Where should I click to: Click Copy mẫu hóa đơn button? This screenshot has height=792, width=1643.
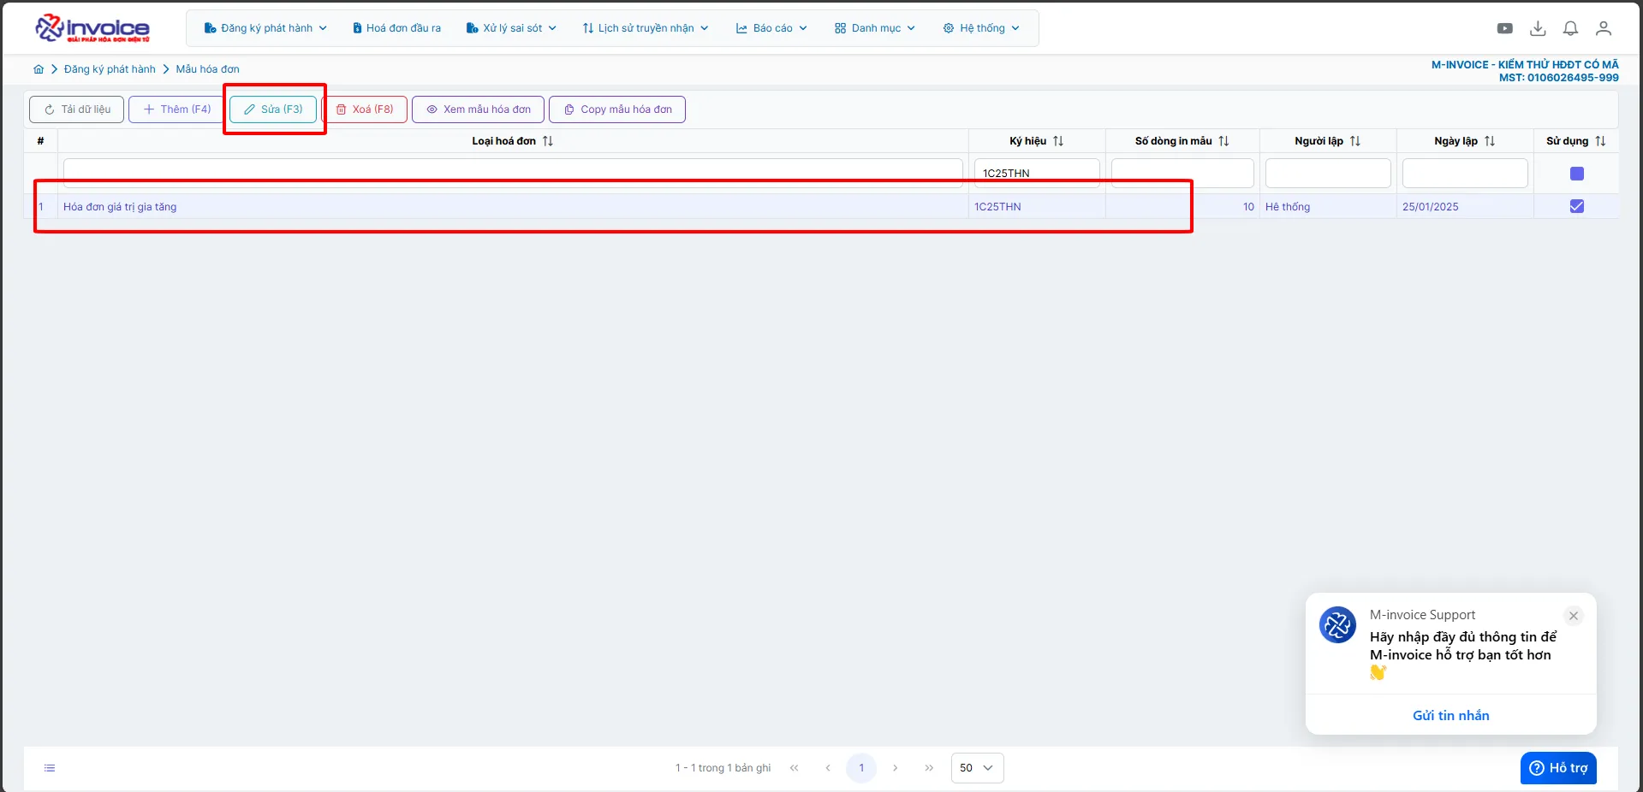[617, 109]
